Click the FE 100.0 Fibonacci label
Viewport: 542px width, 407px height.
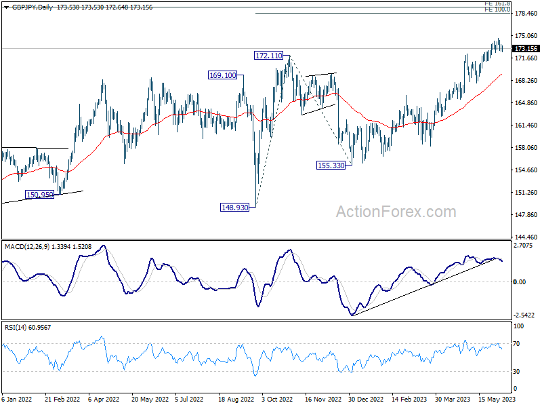497,9
